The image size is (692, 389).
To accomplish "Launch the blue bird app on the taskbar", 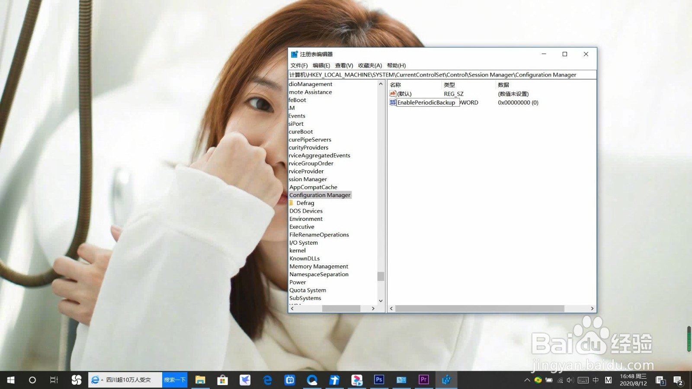I will (245, 380).
